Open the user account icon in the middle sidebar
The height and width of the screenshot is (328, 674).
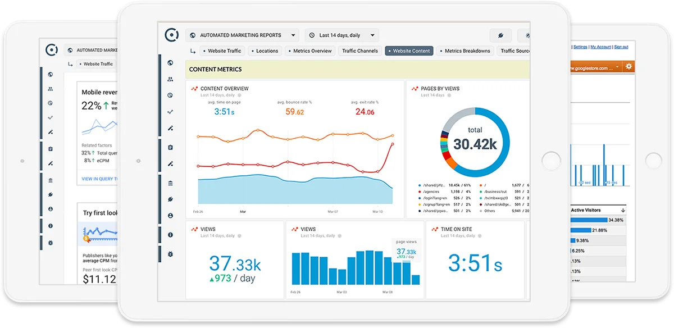point(170,216)
